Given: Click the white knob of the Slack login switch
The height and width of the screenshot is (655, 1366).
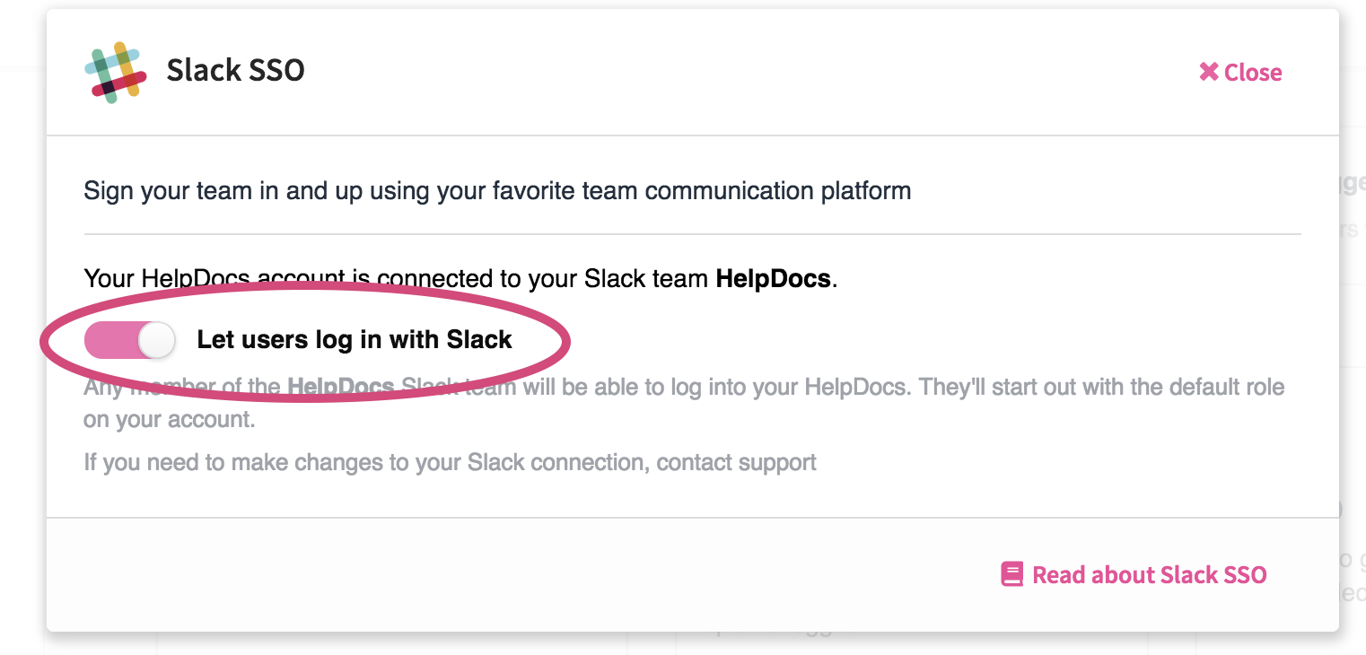Looking at the screenshot, I should pos(158,340).
